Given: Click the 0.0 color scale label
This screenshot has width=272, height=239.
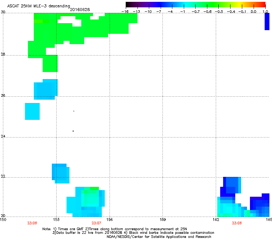Looking at the screenshot, I should 254,12.
